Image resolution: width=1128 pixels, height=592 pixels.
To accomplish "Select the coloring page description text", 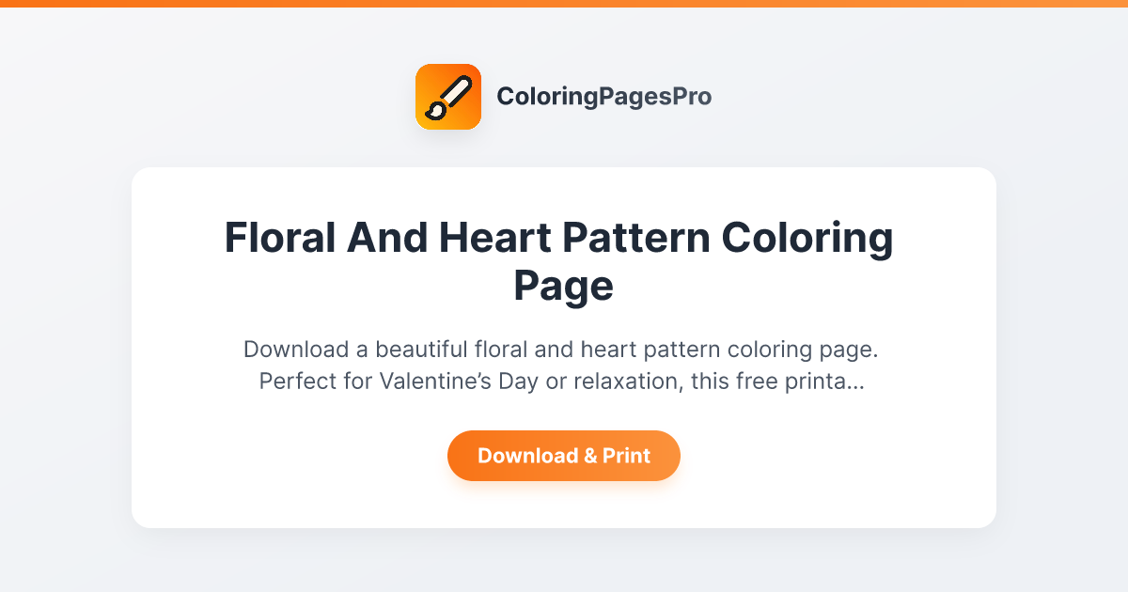I will (562, 365).
